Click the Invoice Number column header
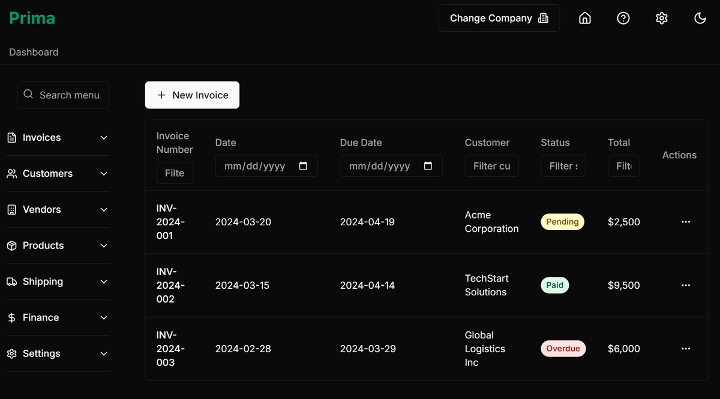Viewport: 720px width, 399px height. 175,143
